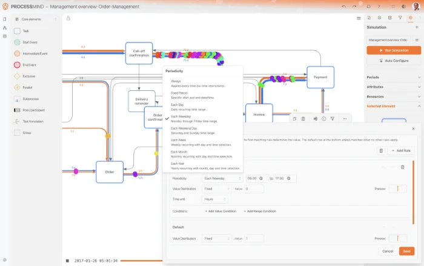Choose the Exclusive gateway element
This screenshot has width=424, height=266.
pos(28,76)
